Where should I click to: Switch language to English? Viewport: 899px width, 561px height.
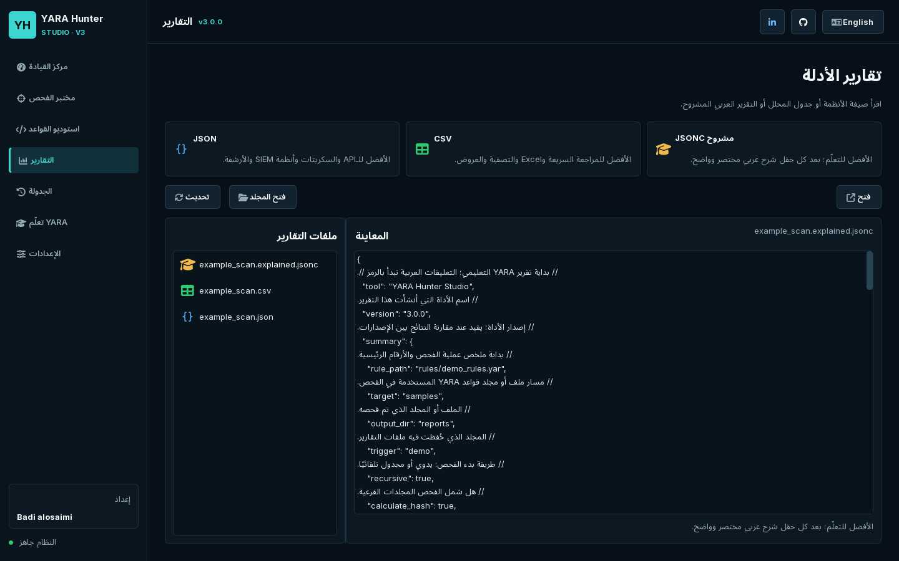coord(853,22)
